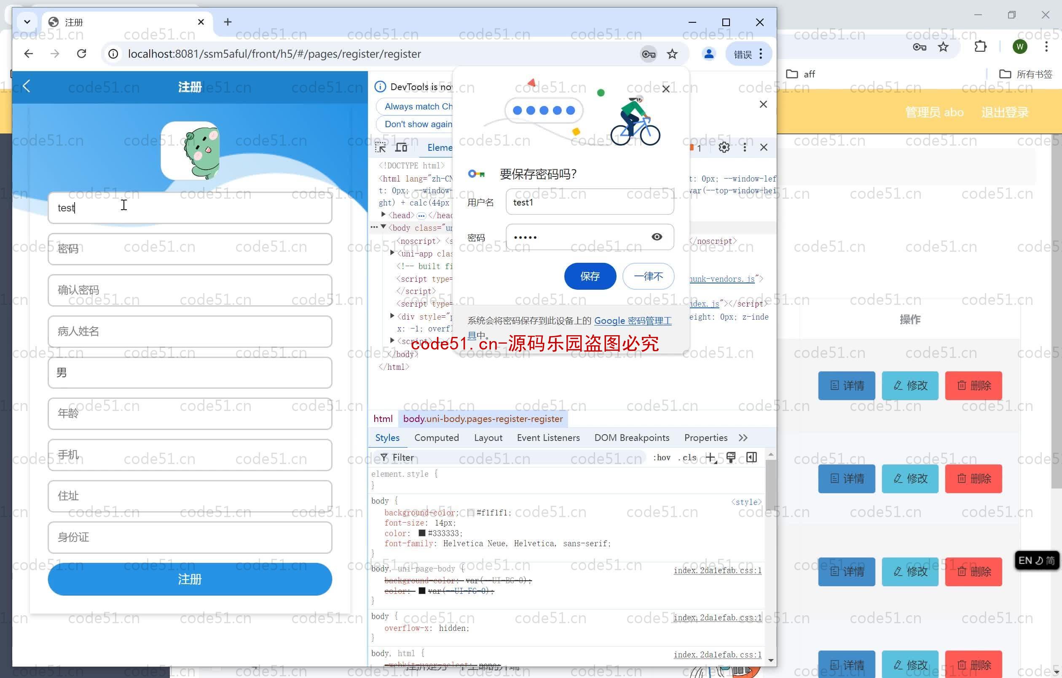Image resolution: width=1062 pixels, height=678 pixels.
Task: Click 保存 to save the password
Action: coord(590,276)
